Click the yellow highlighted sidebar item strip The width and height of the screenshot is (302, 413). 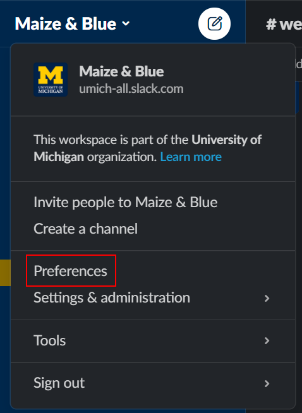click(x=5, y=273)
